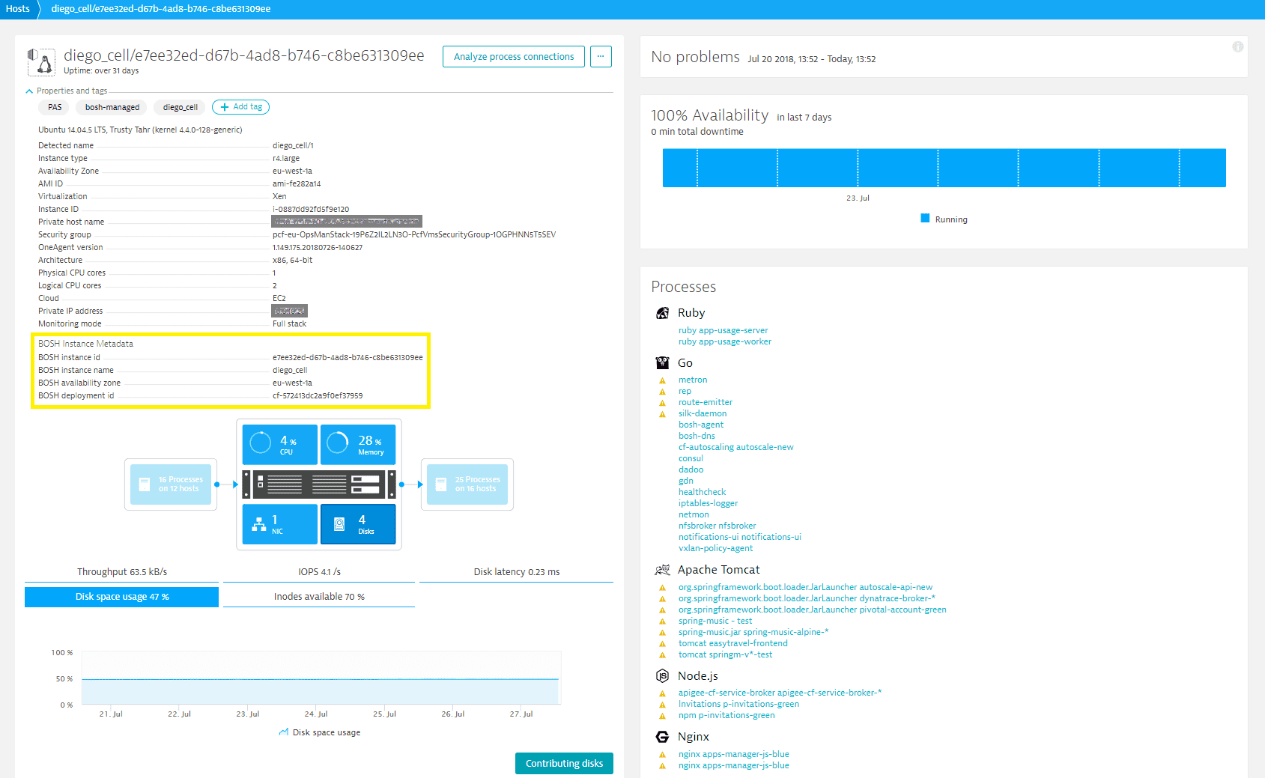Toggle the Running availability legend swatch
The image size is (1265, 778).
925,219
